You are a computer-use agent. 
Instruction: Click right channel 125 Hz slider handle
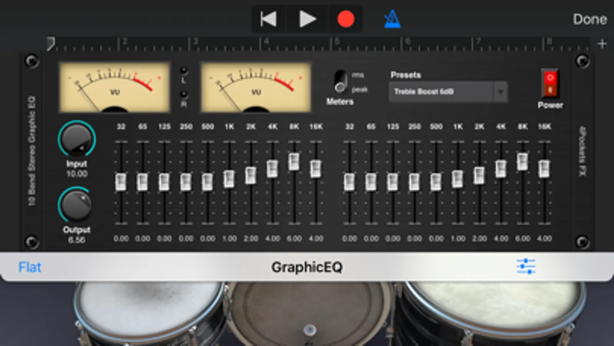pyautogui.click(x=392, y=182)
